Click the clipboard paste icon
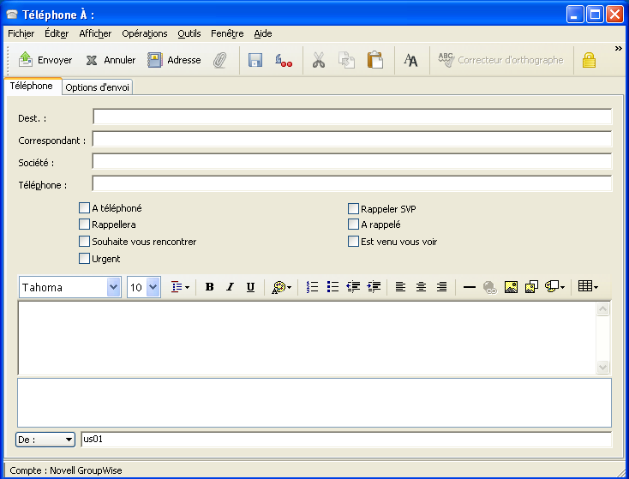Viewport: 629px width, 479px height. 374,60
